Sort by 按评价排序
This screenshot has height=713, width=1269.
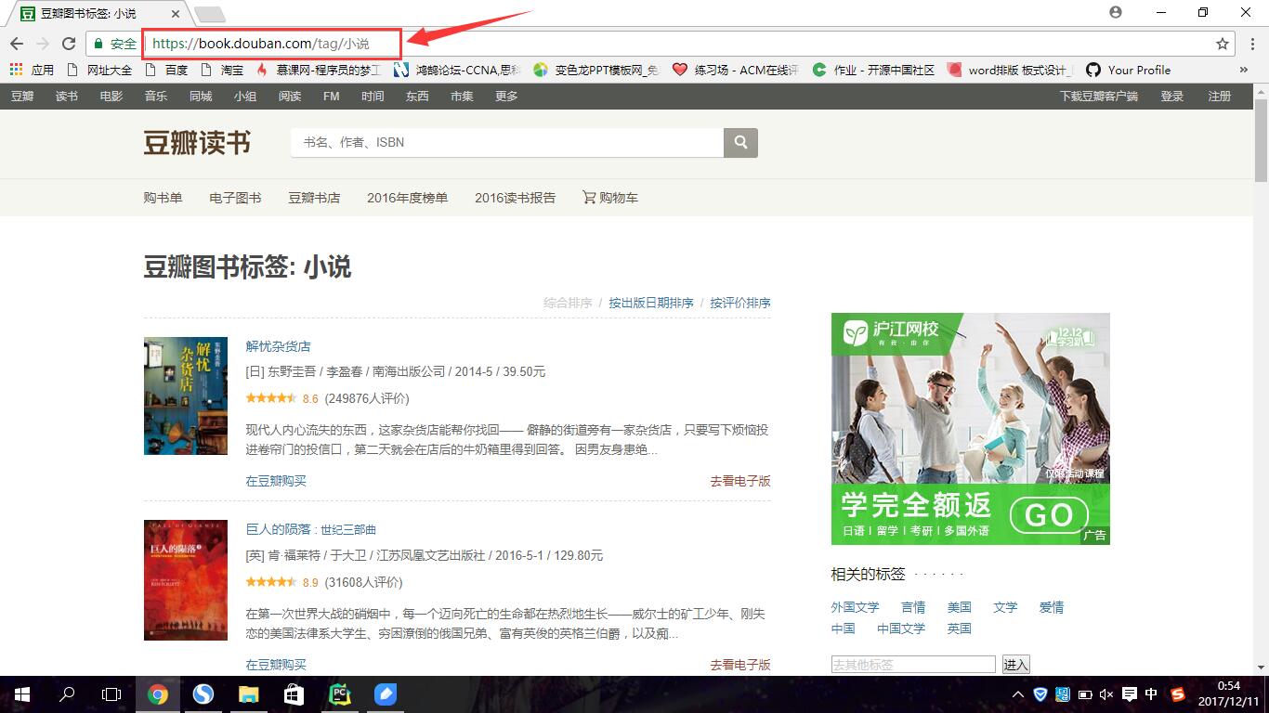[740, 303]
